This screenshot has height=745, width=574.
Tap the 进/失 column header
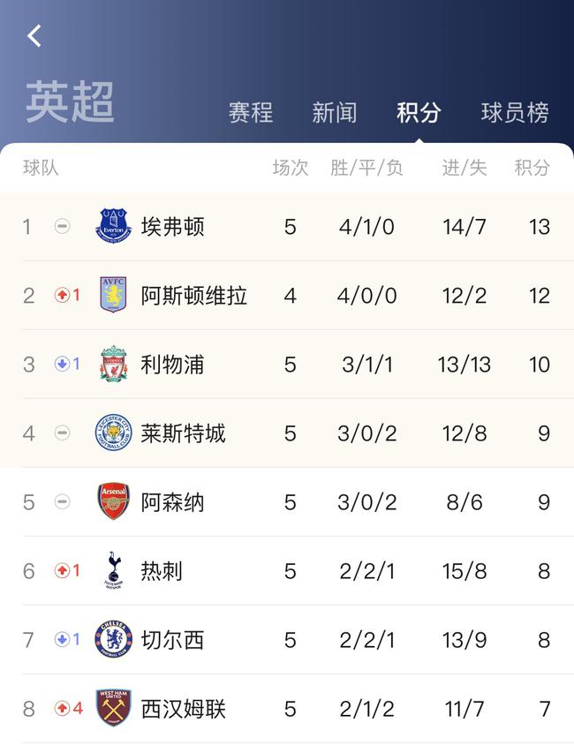(x=464, y=168)
